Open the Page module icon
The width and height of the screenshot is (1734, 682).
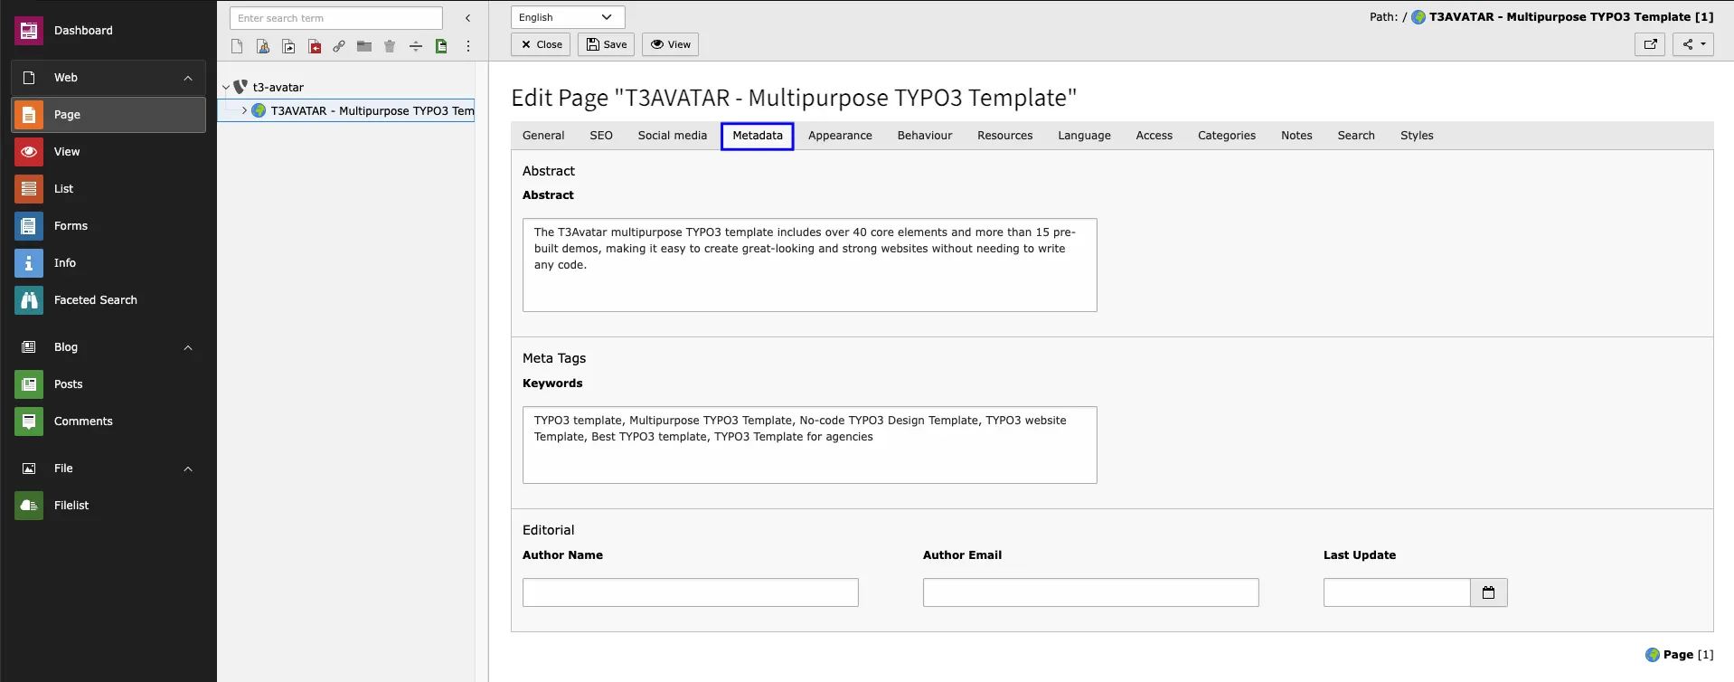pyautogui.click(x=29, y=115)
